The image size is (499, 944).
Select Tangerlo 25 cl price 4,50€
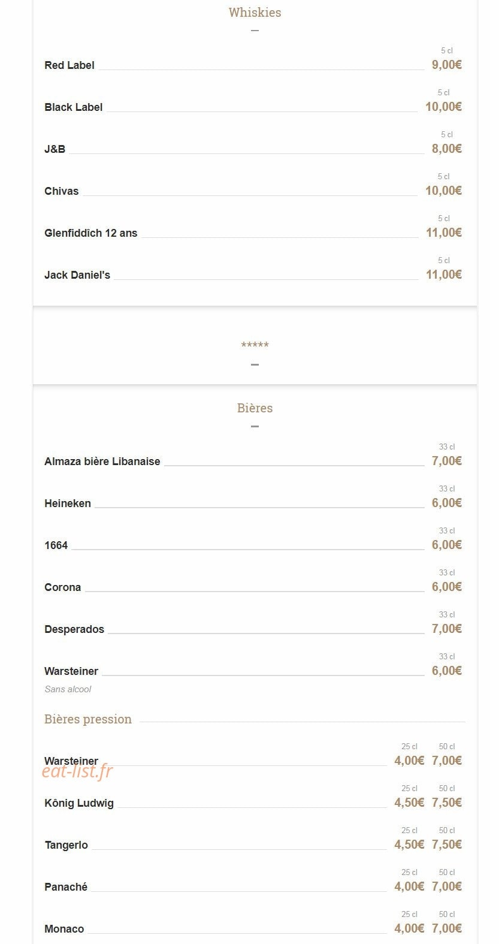(x=409, y=845)
